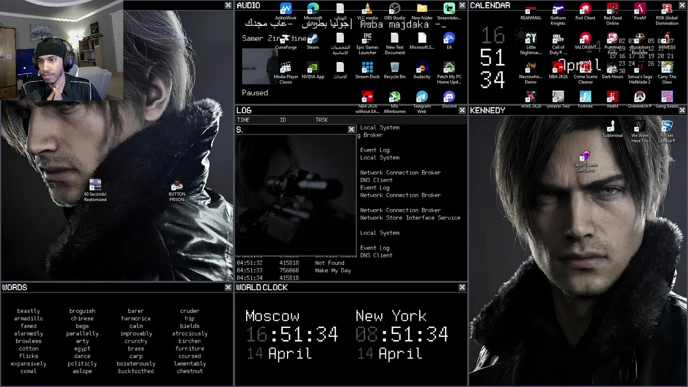Open the Unravel Two shortcut
This screenshot has height=387, width=688.
click(x=558, y=99)
